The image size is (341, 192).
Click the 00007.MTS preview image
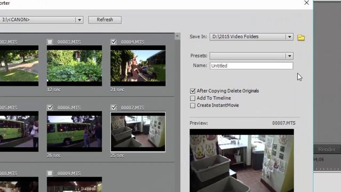241,161
